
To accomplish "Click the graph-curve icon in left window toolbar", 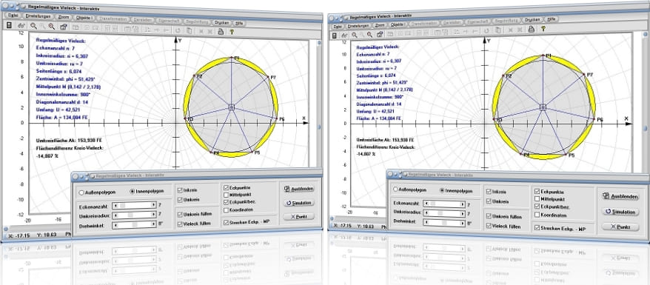I will click(21, 26).
